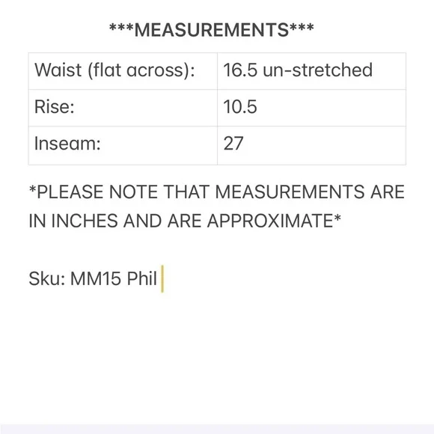
Task: Select the 'Rise:' table cell
Action: [123, 108]
